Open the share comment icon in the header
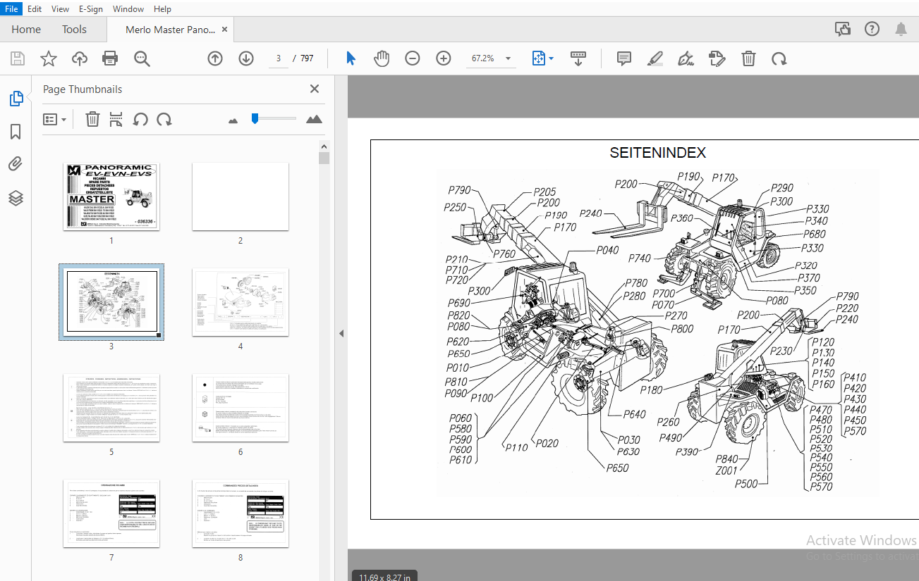 pos(842,29)
